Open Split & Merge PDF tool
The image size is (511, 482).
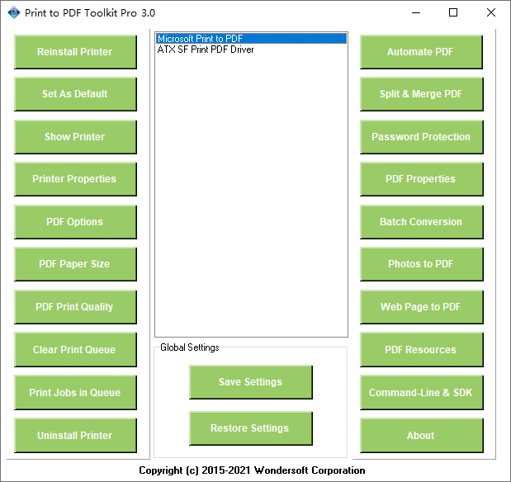pos(421,94)
